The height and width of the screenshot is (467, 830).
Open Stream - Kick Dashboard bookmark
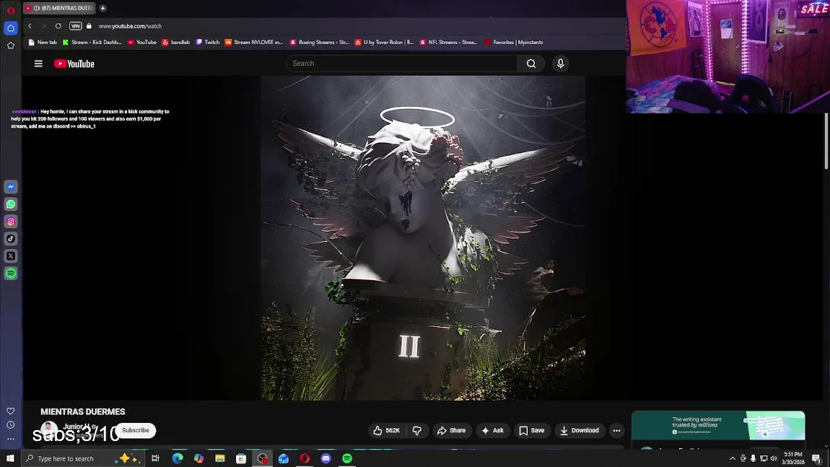pos(92,42)
